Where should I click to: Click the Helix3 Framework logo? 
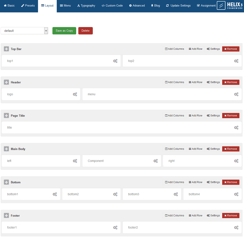click(230, 5)
